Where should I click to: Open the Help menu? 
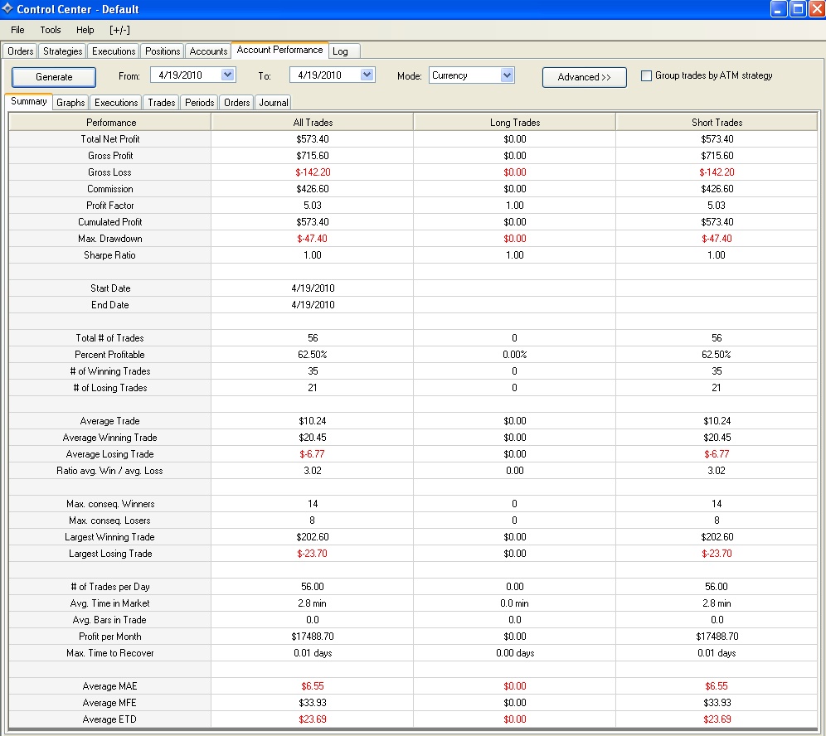(x=85, y=30)
